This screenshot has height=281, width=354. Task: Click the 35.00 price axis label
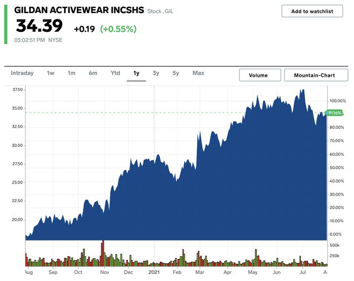17,108
